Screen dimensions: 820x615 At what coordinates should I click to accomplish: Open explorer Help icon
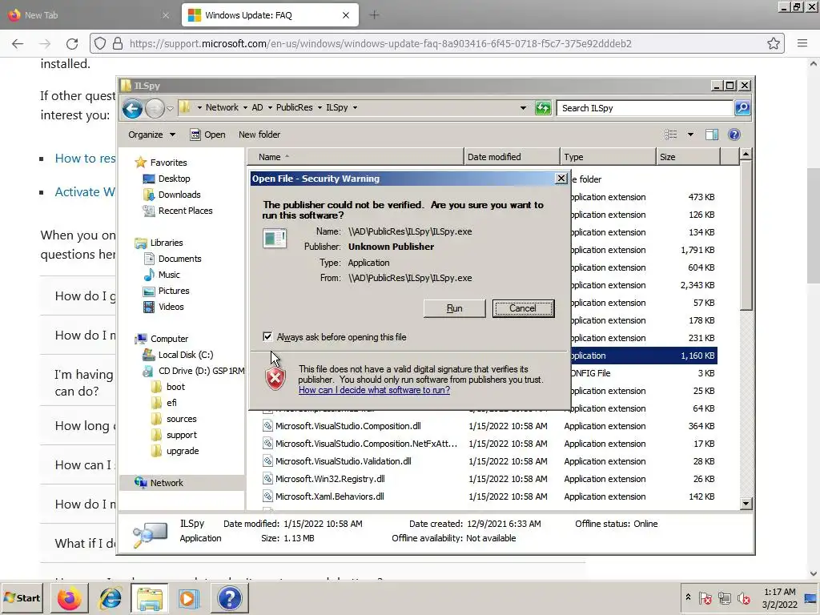pyautogui.click(x=734, y=135)
